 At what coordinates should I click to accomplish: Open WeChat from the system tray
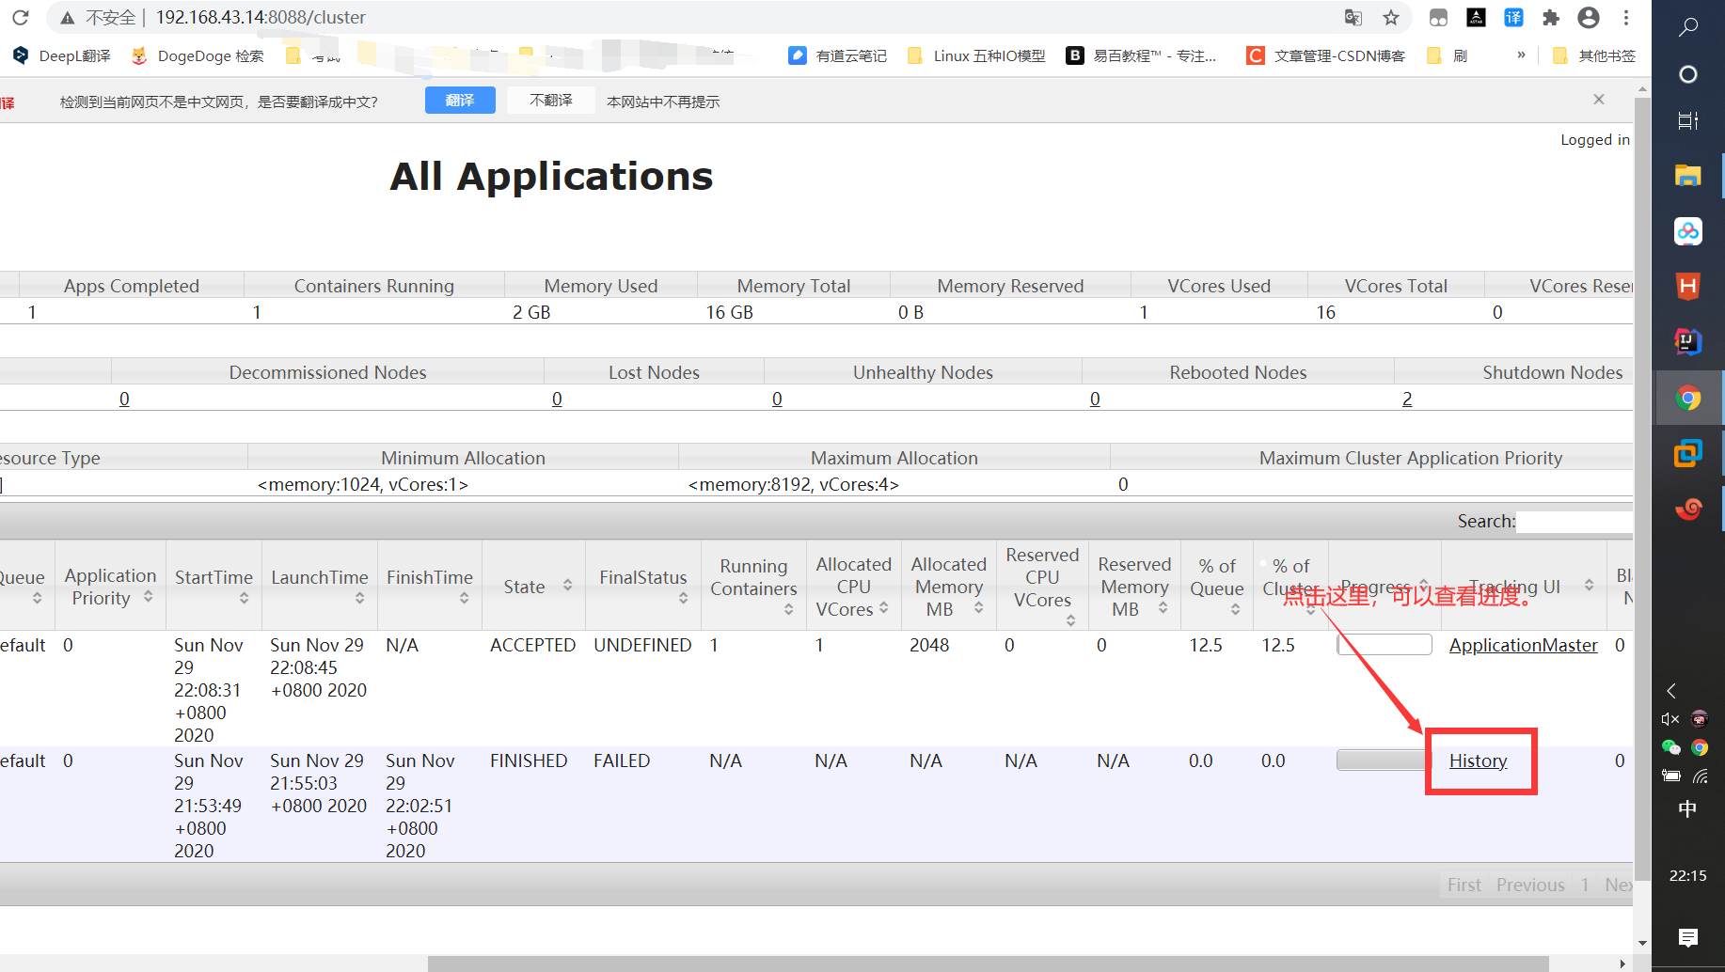tap(1670, 747)
